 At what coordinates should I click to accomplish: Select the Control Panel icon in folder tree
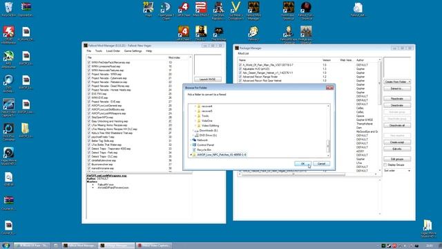(x=194, y=145)
